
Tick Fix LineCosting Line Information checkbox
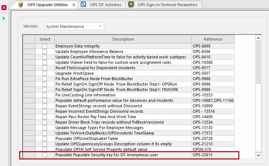click(x=45, y=95)
